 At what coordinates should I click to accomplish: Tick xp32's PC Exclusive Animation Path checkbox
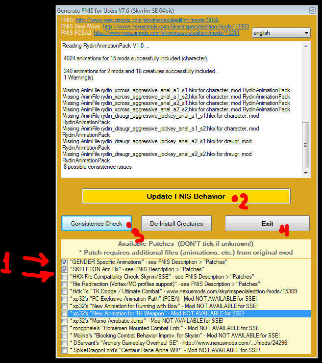(x=65, y=299)
